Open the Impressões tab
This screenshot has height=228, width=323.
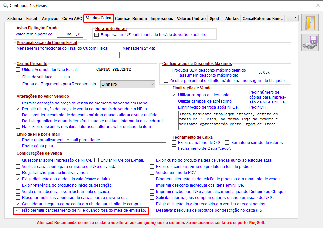point(162,19)
